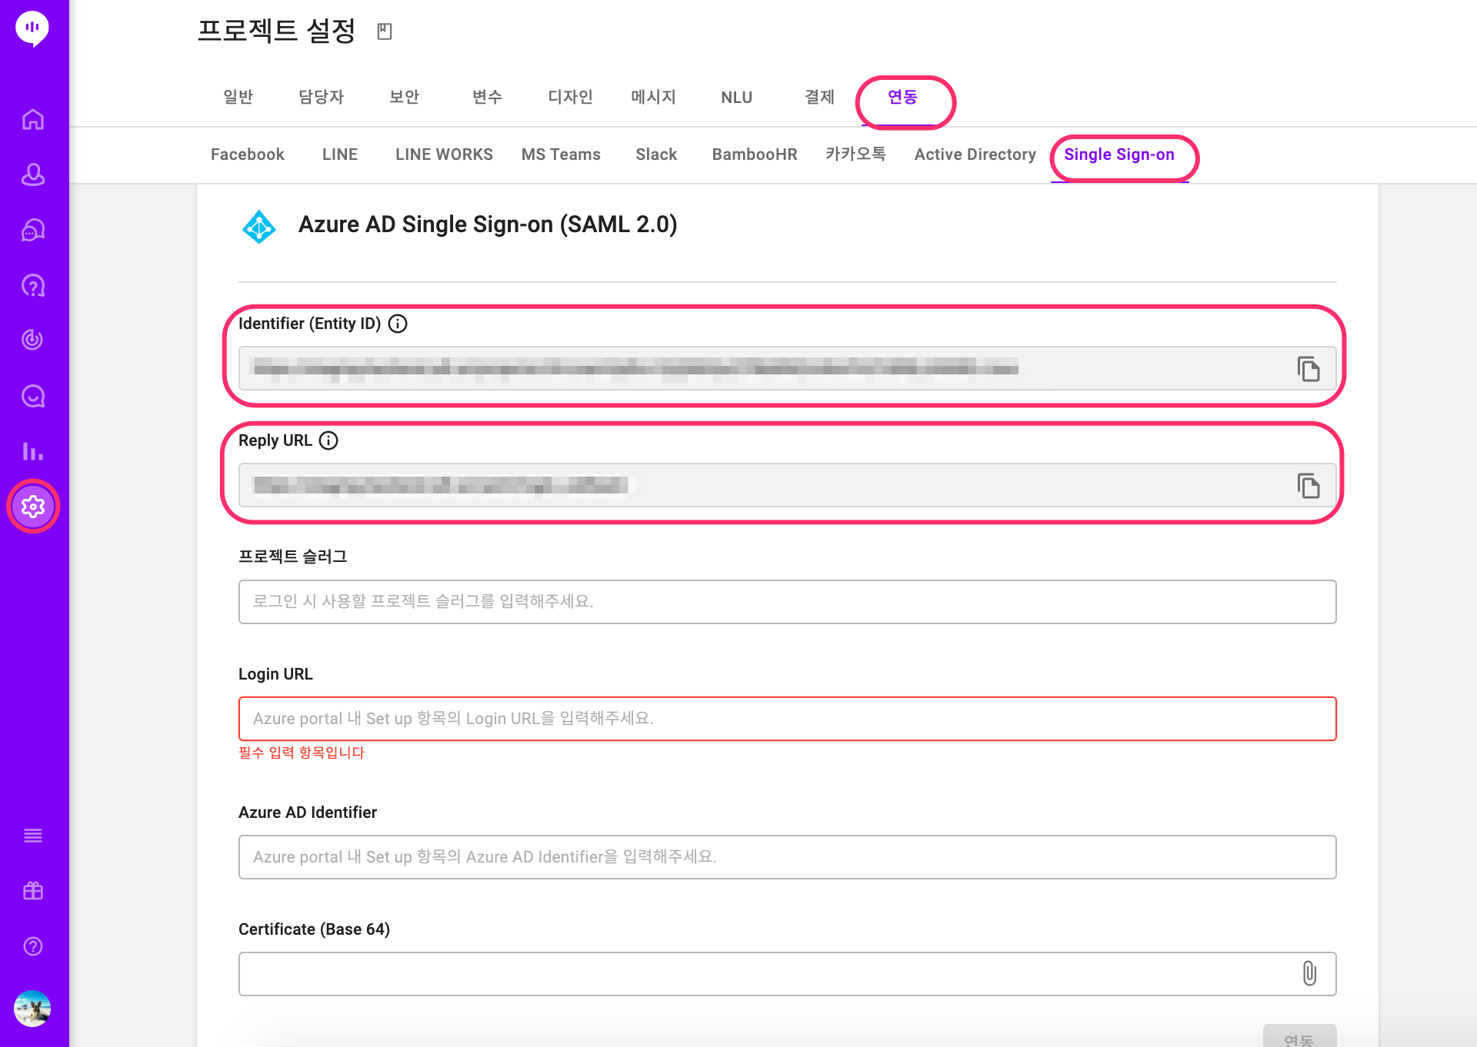The width and height of the screenshot is (1477, 1047).
Task: Open the bar chart statistics icon
Action: (33, 451)
